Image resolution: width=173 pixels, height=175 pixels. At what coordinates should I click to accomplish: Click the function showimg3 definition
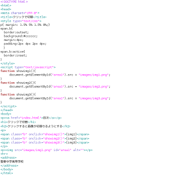18,94
